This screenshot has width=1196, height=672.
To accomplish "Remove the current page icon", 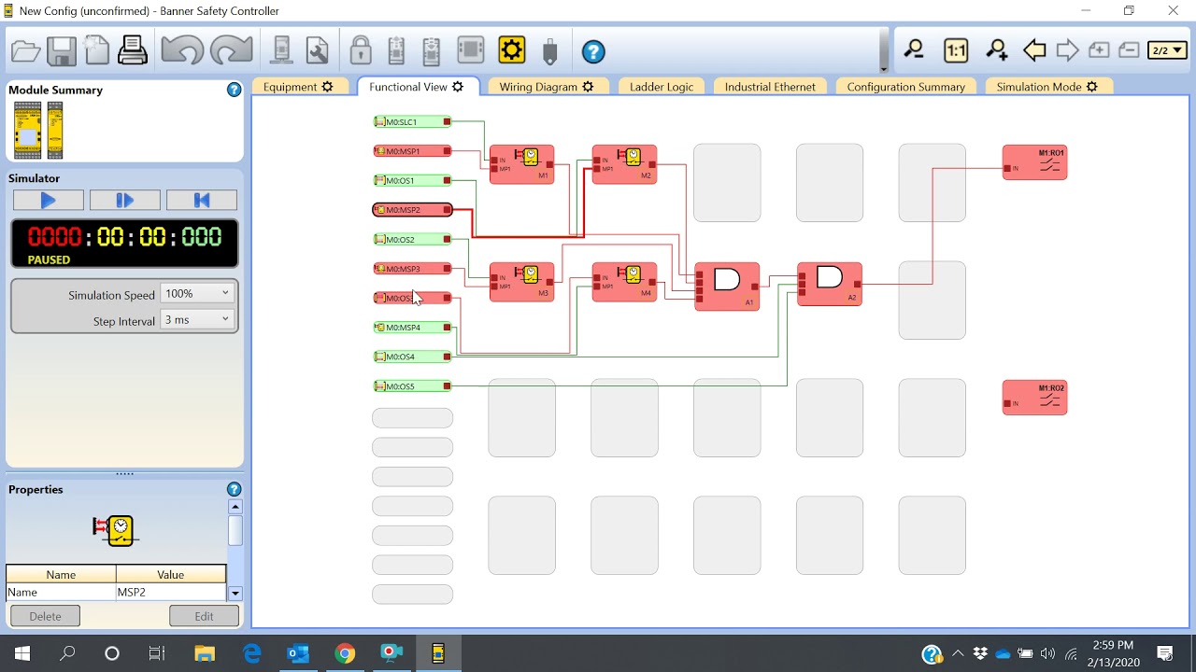I will tap(1129, 50).
